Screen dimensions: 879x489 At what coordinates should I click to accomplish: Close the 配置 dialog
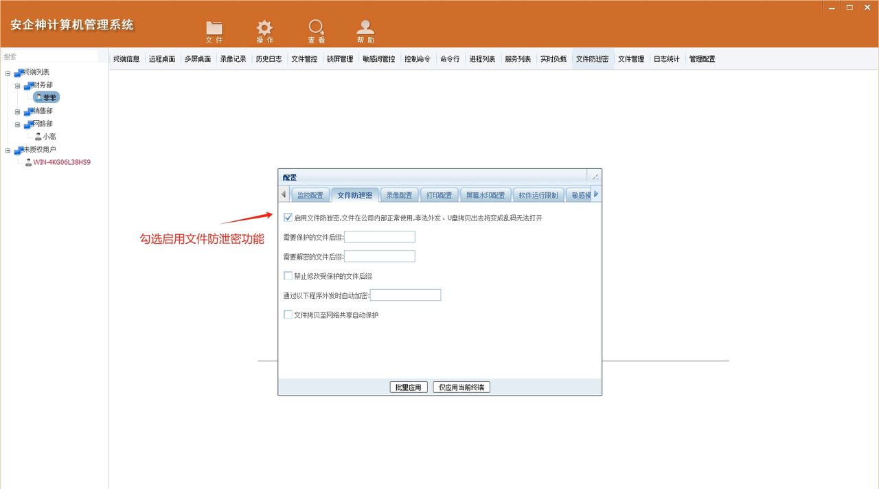(595, 177)
